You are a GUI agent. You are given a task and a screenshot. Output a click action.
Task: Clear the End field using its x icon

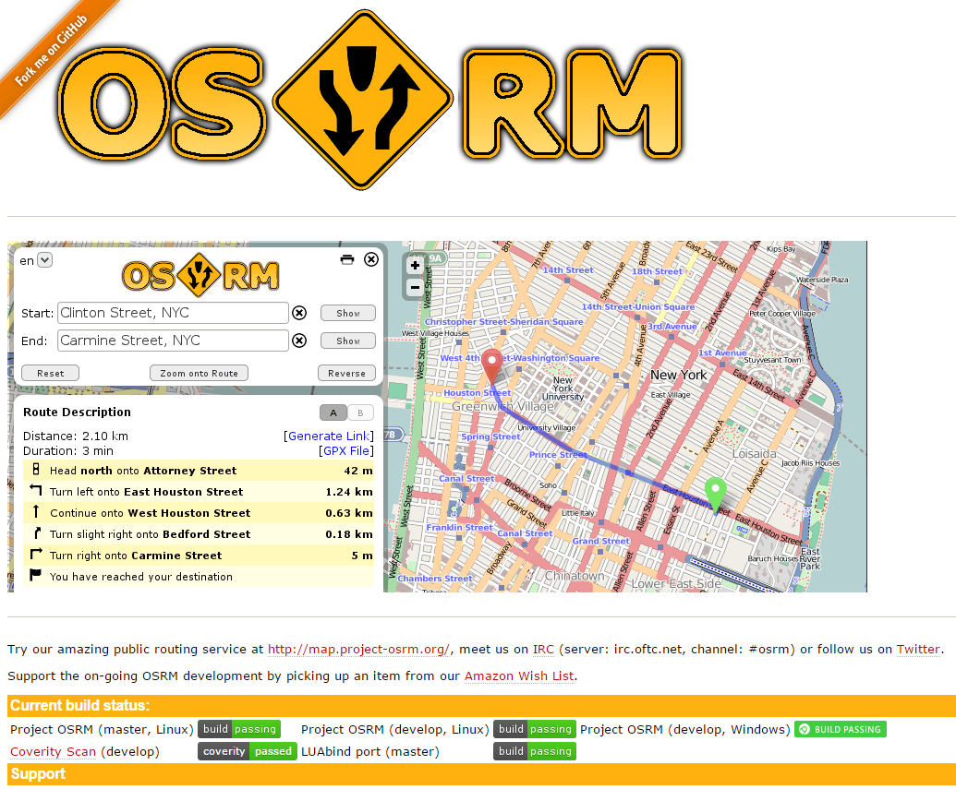pyautogui.click(x=299, y=341)
